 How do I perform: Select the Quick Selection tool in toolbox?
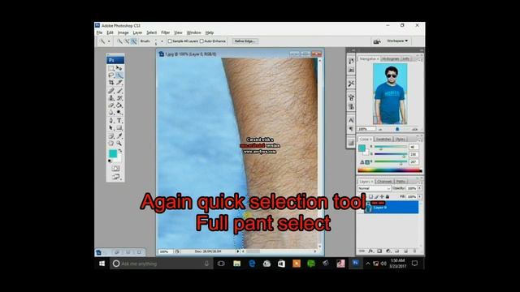119,75
